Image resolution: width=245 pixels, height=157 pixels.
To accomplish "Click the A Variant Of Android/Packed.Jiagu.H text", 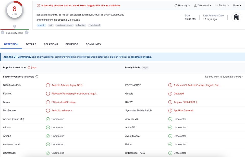I will 197,85.
